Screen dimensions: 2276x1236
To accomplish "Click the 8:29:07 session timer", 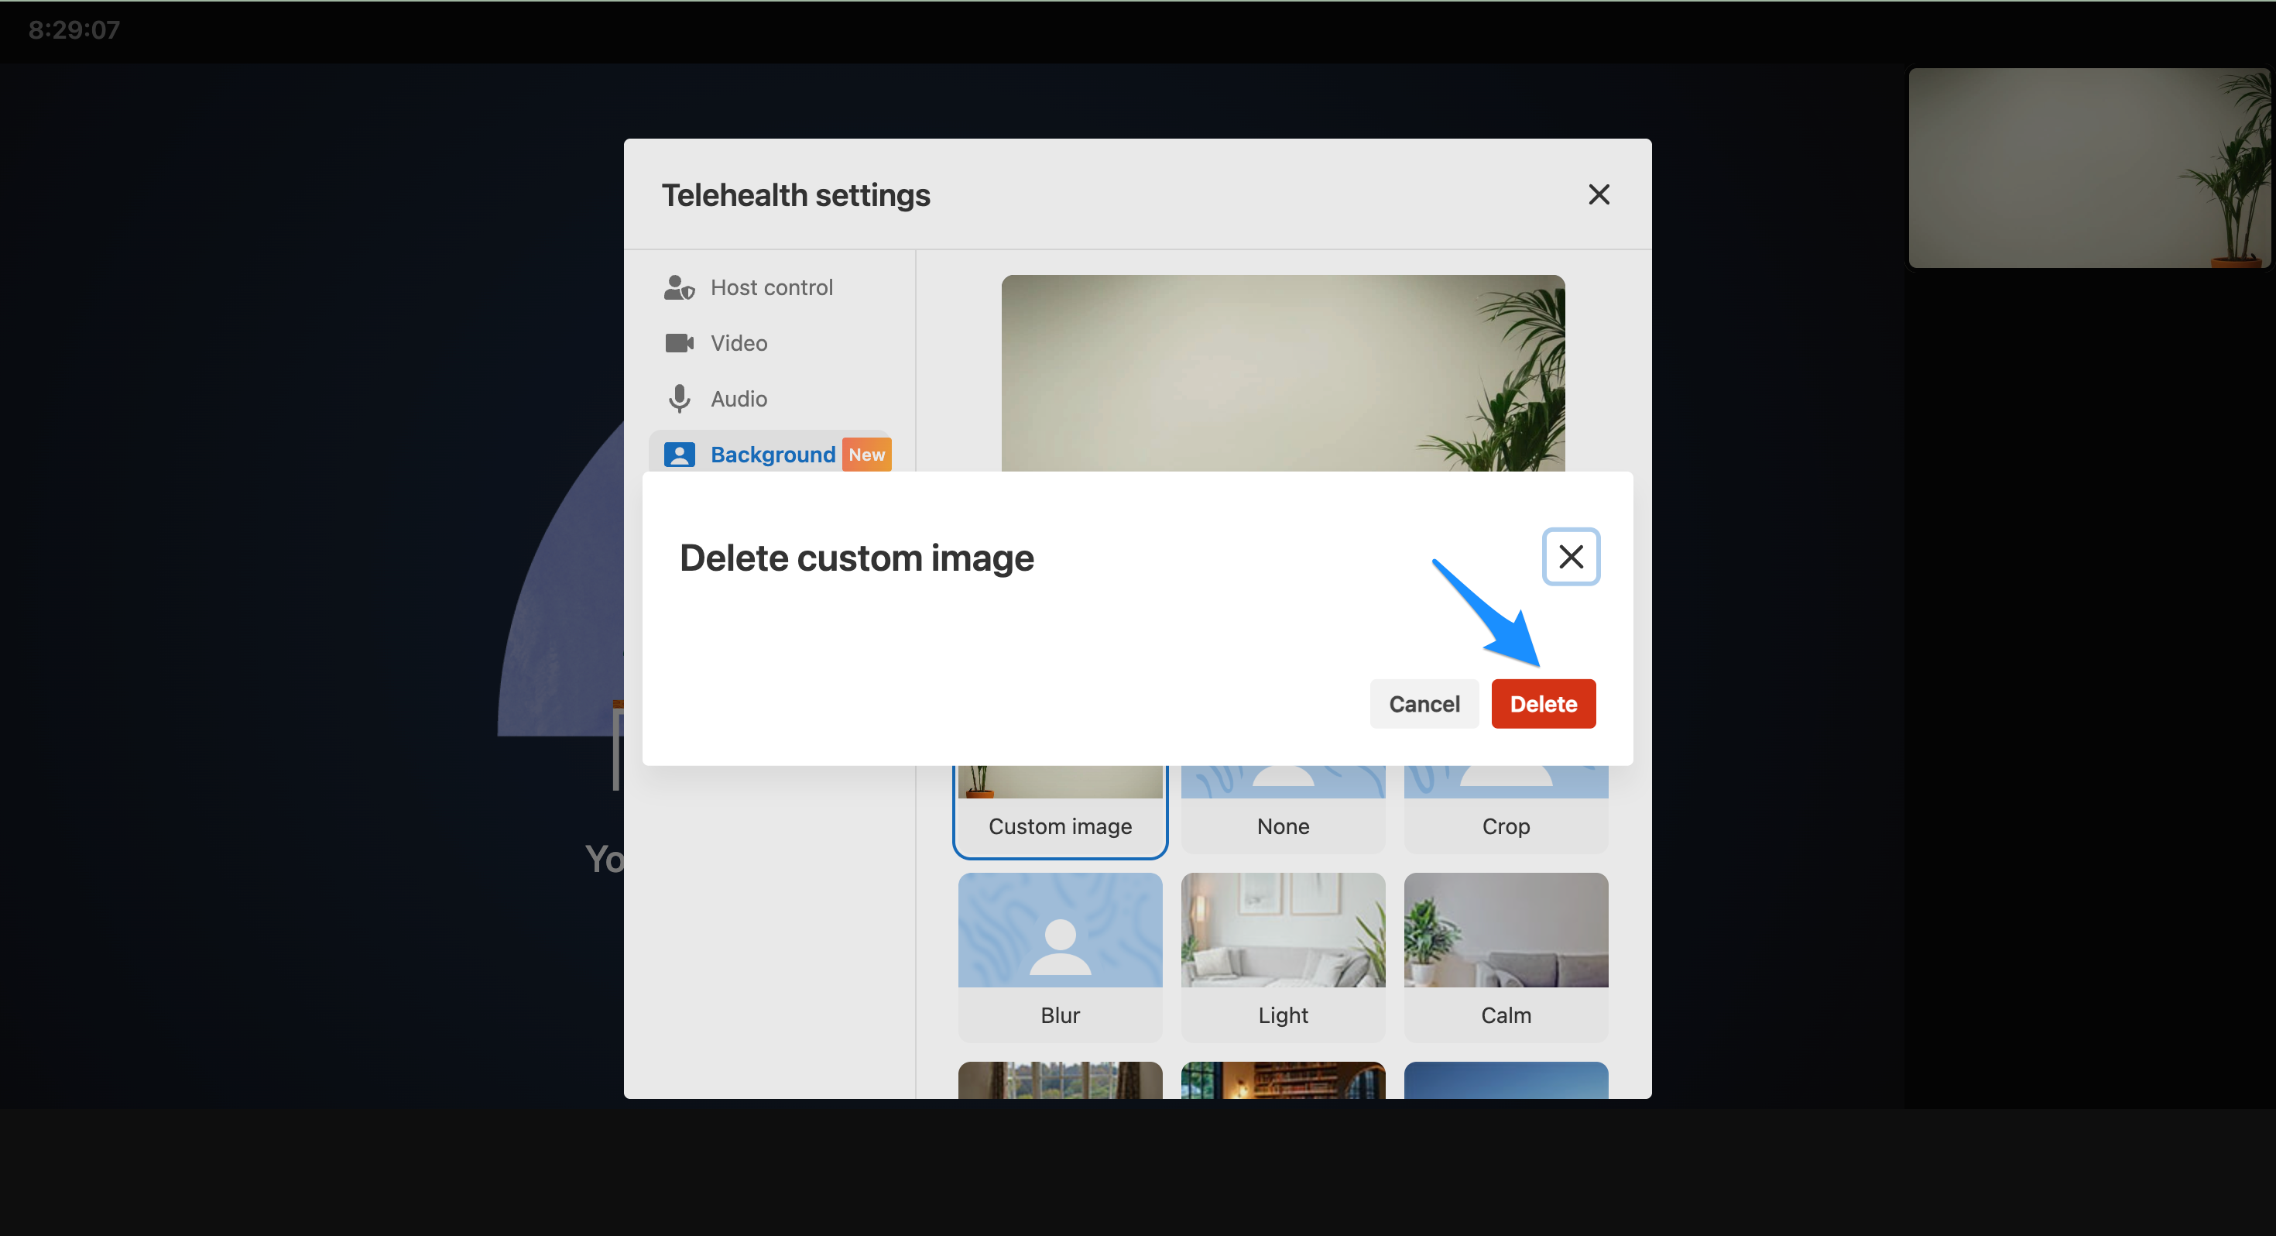I will click(x=74, y=30).
